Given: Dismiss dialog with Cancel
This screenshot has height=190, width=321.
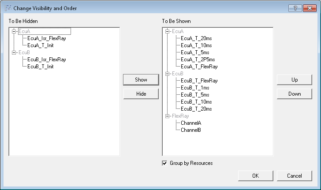Looking at the screenshot, I should [x=295, y=175].
